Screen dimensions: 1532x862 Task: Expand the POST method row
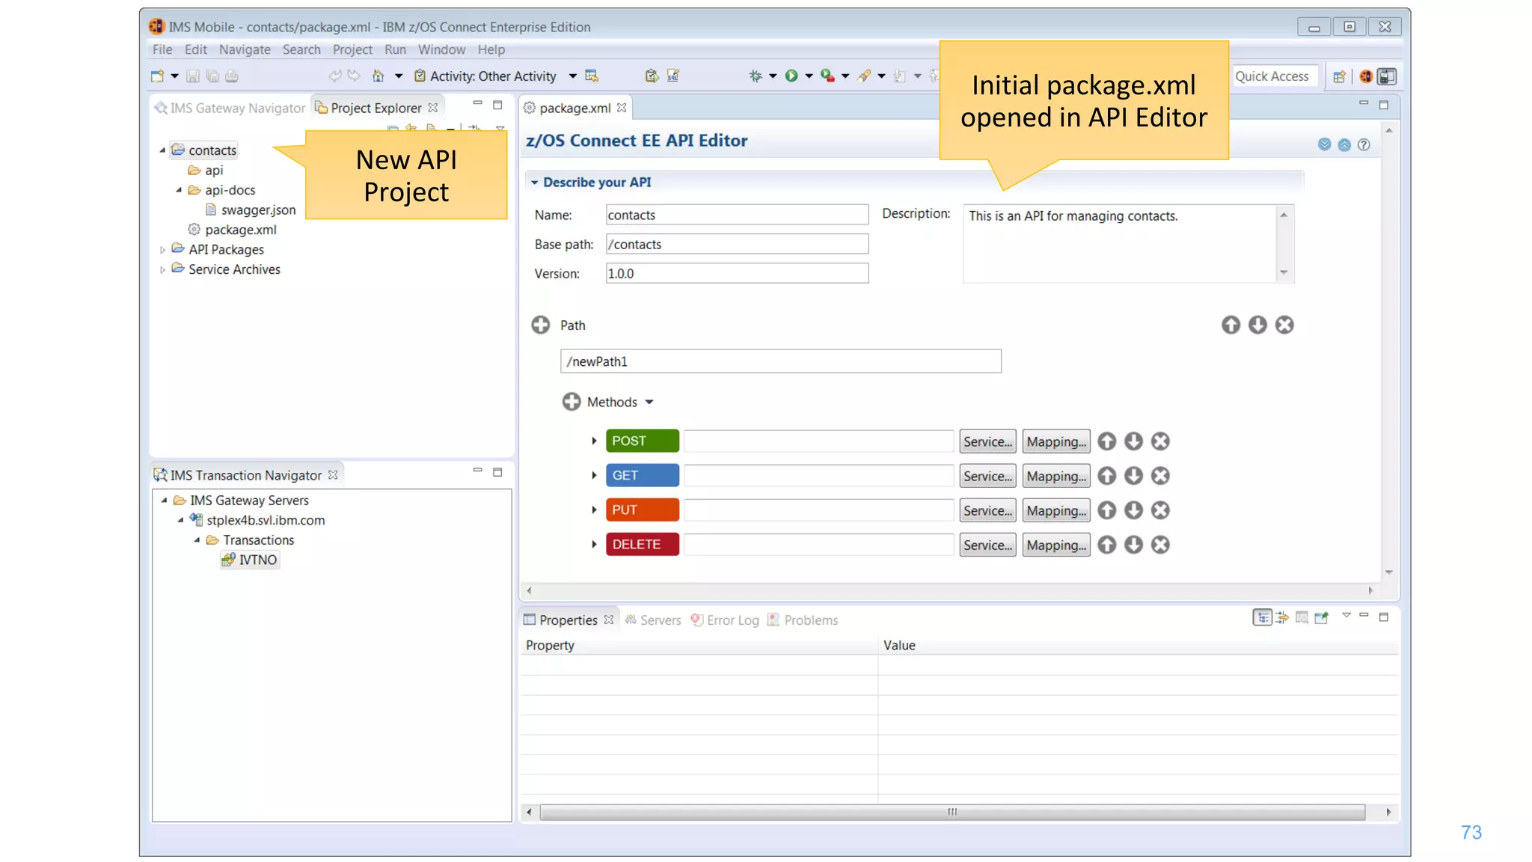594,441
